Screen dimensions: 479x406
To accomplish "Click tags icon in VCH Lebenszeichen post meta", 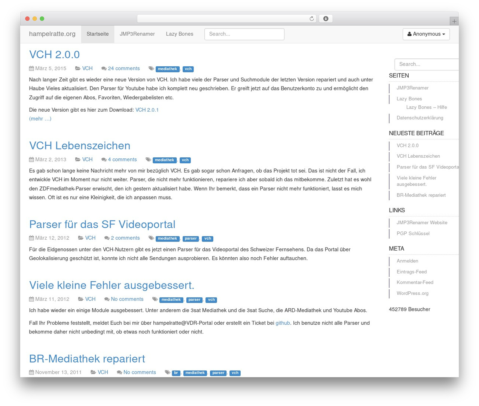I will pos(148,160).
